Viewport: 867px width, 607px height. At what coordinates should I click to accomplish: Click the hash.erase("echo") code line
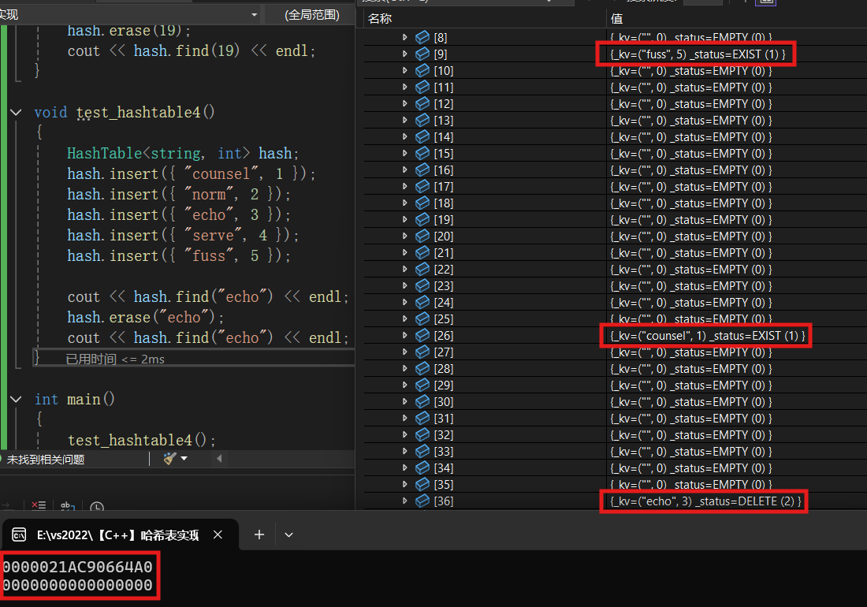(x=146, y=318)
